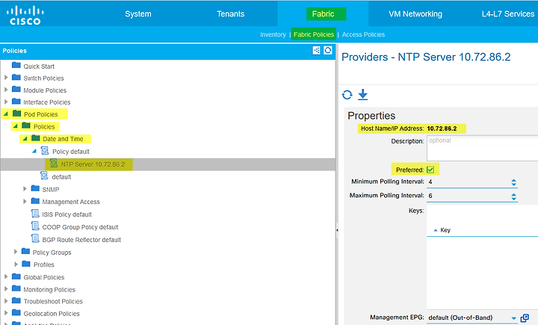Click the Module Policies folder icon
538x325 pixels.
(x=16, y=89)
